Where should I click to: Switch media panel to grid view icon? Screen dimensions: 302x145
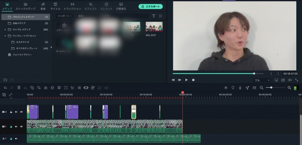point(160,16)
